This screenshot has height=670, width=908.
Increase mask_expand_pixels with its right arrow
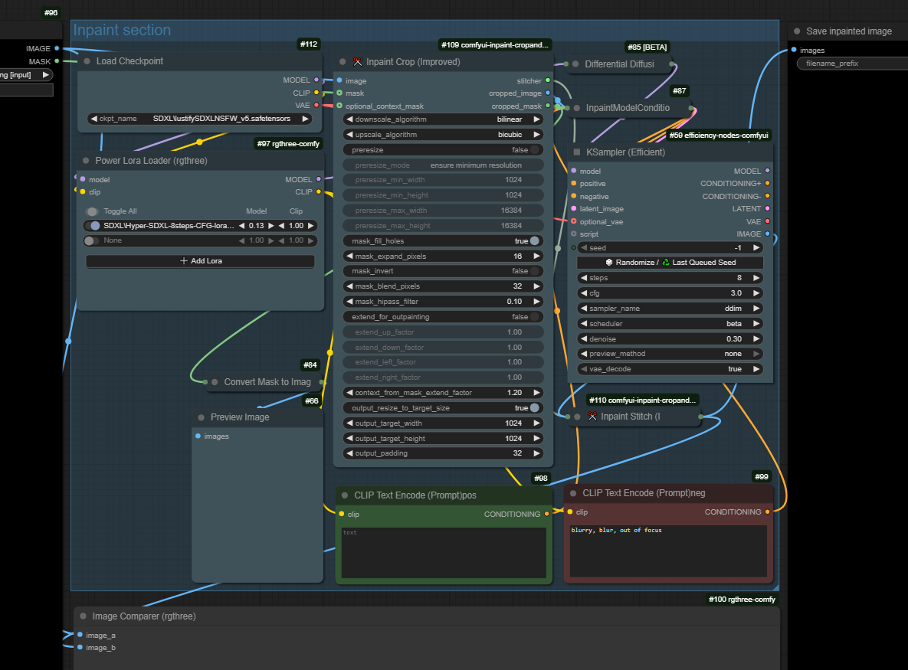[537, 257]
